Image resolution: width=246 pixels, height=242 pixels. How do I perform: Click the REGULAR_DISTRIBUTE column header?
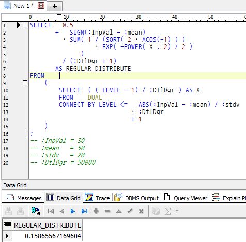[48, 225]
